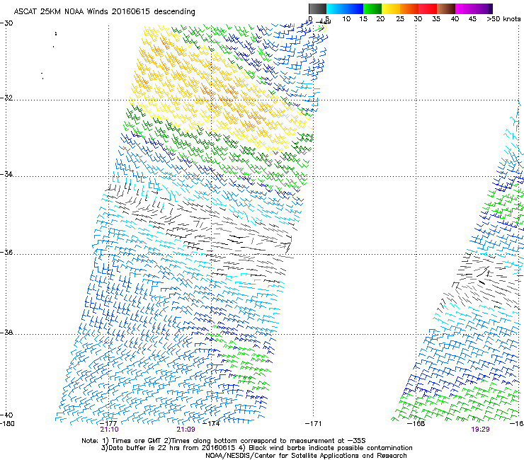
Task: Click the plot title 'ASCAT 25KM NOAA Winds 20160615 descending'
Action: (x=104, y=12)
